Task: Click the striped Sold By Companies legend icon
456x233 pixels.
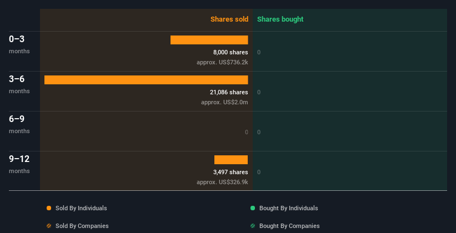Action: click(x=49, y=226)
